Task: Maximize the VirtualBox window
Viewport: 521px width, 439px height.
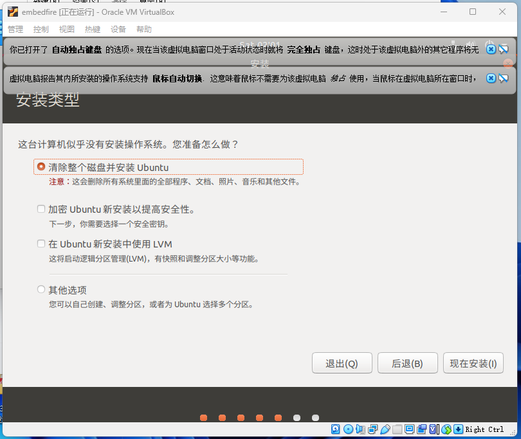Action: pos(473,12)
